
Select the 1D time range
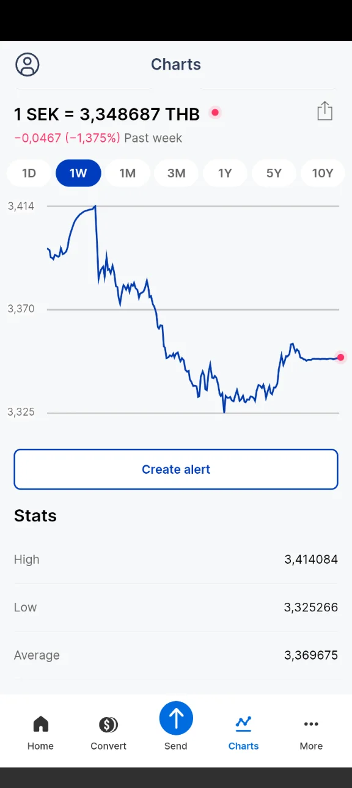coord(29,173)
